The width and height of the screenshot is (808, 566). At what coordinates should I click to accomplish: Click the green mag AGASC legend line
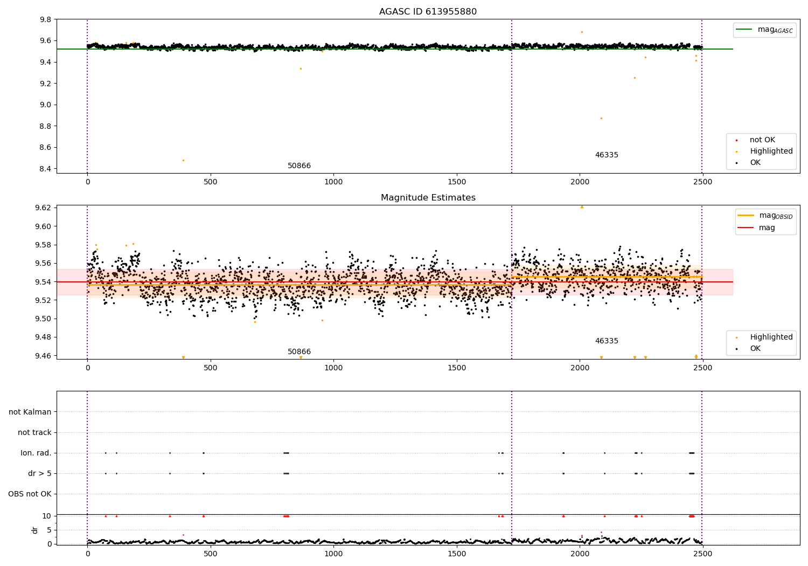point(744,30)
